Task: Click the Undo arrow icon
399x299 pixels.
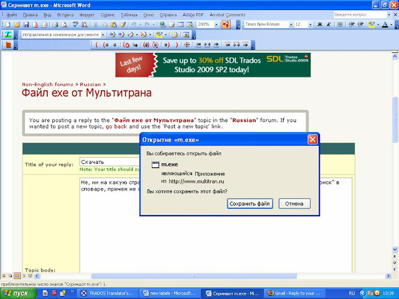Action: [x=133, y=25]
